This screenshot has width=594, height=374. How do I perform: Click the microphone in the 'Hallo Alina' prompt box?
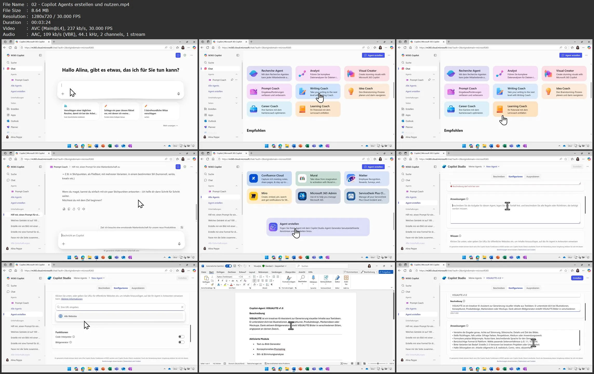[x=178, y=94]
